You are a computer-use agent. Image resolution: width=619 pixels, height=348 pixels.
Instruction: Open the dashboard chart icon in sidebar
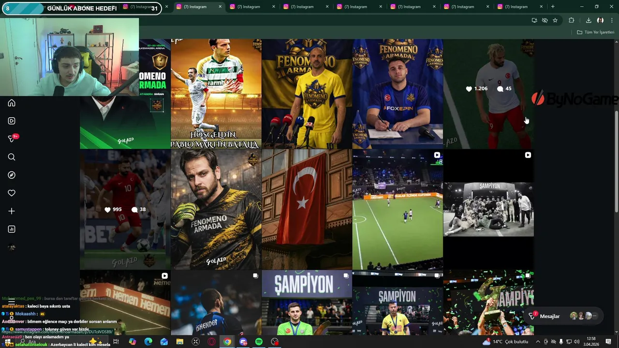pyautogui.click(x=12, y=229)
